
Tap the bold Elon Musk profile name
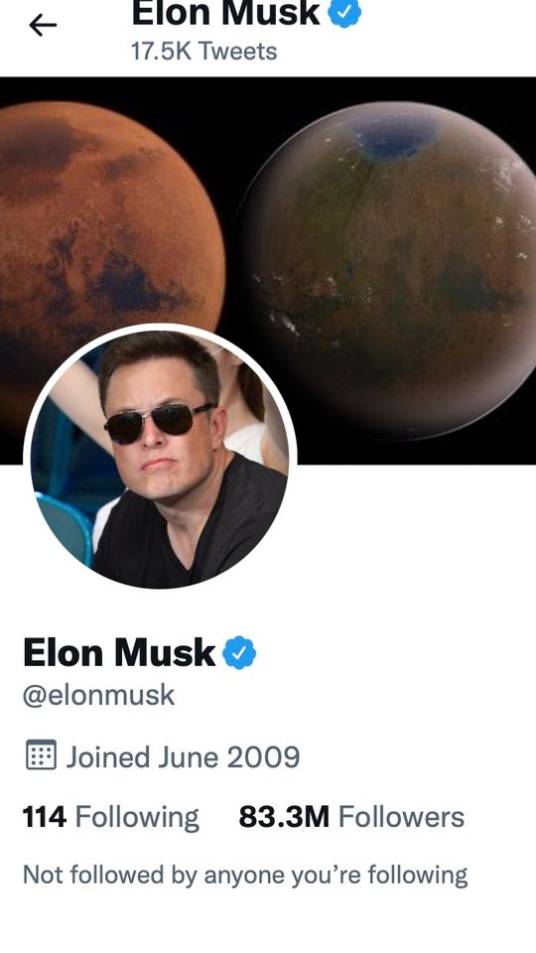click(x=119, y=653)
